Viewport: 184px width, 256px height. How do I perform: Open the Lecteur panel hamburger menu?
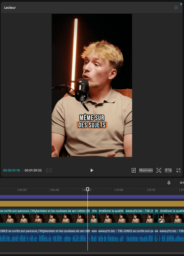click(176, 7)
